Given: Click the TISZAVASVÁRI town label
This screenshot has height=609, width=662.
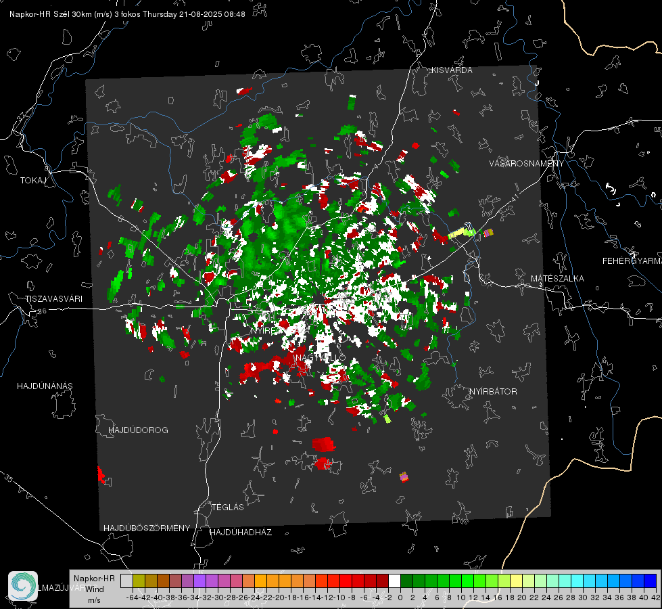Looking at the screenshot, I should pyautogui.click(x=53, y=299).
